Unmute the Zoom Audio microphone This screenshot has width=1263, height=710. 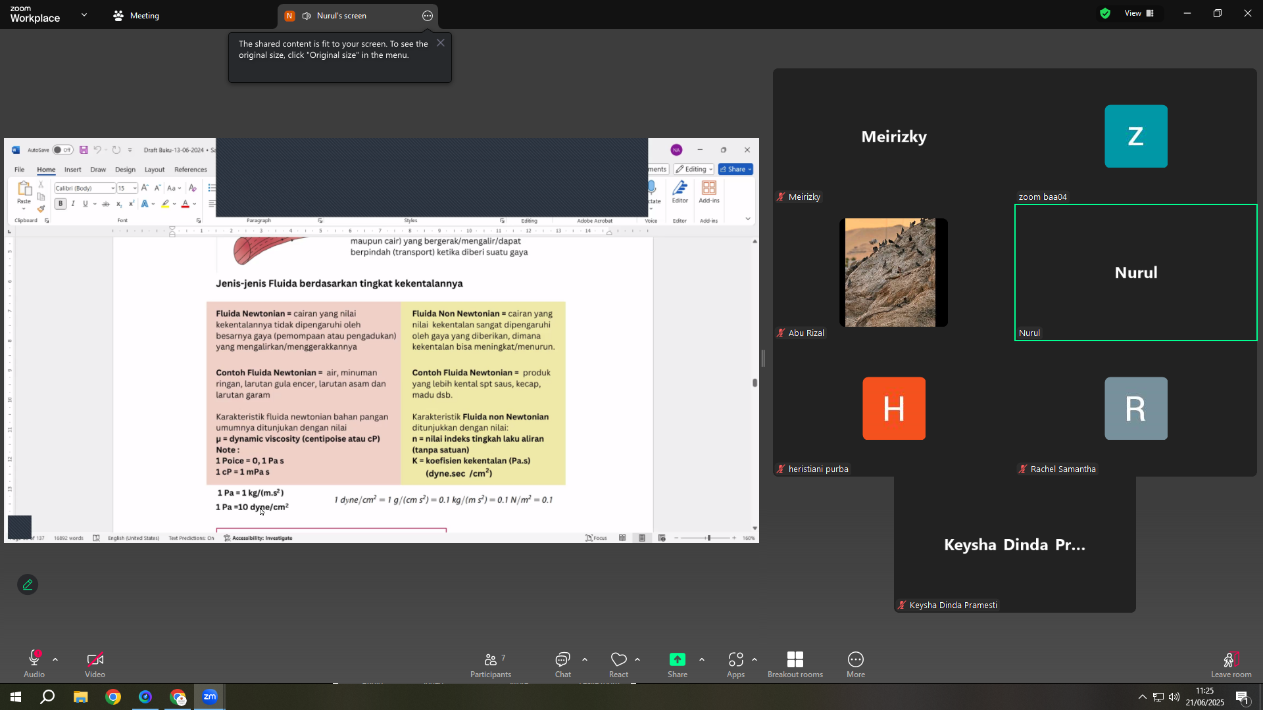click(x=34, y=665)
